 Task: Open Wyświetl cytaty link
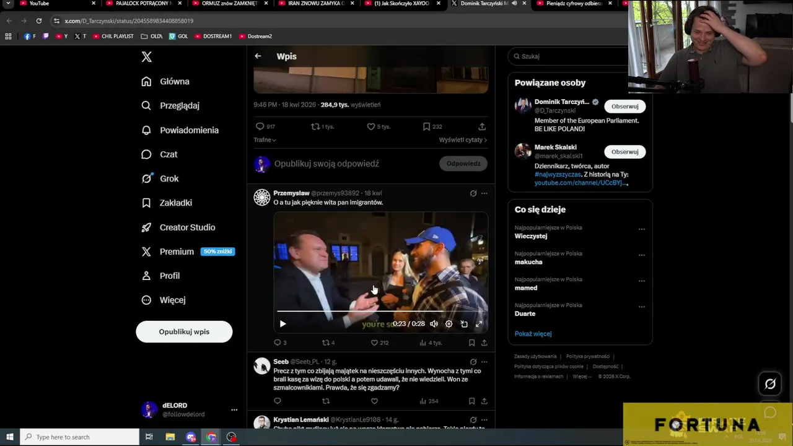click(x=463, y=140)
